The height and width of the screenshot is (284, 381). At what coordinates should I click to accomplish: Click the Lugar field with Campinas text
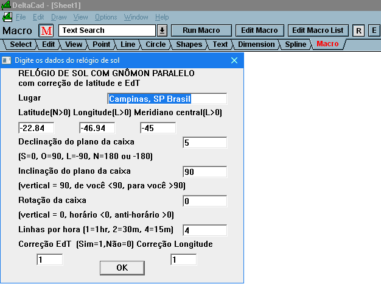(166, 99)
